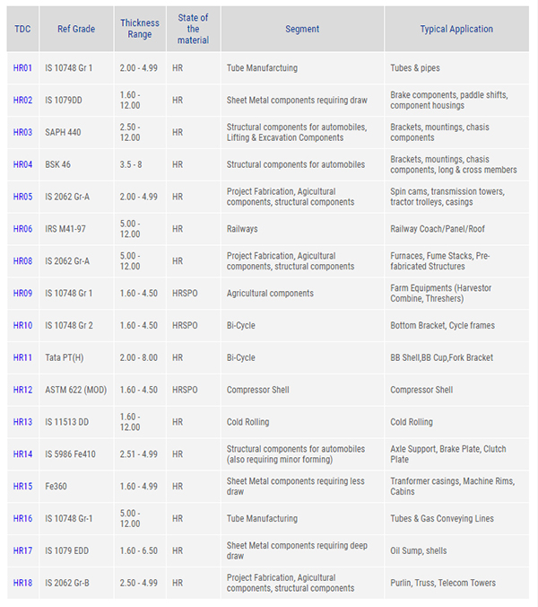Open the HR01 TDC link
Image resolution: width=538 pixels, height=607 pixels.
22,68
